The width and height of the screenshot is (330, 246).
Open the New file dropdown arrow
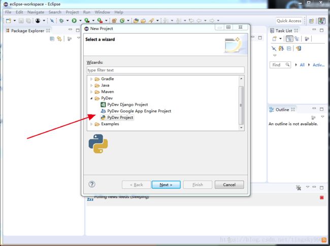pyautogui.click(x=15, y=21)
